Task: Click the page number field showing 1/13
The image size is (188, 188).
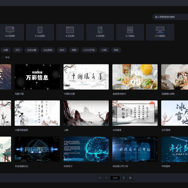Action: [115, 178]
